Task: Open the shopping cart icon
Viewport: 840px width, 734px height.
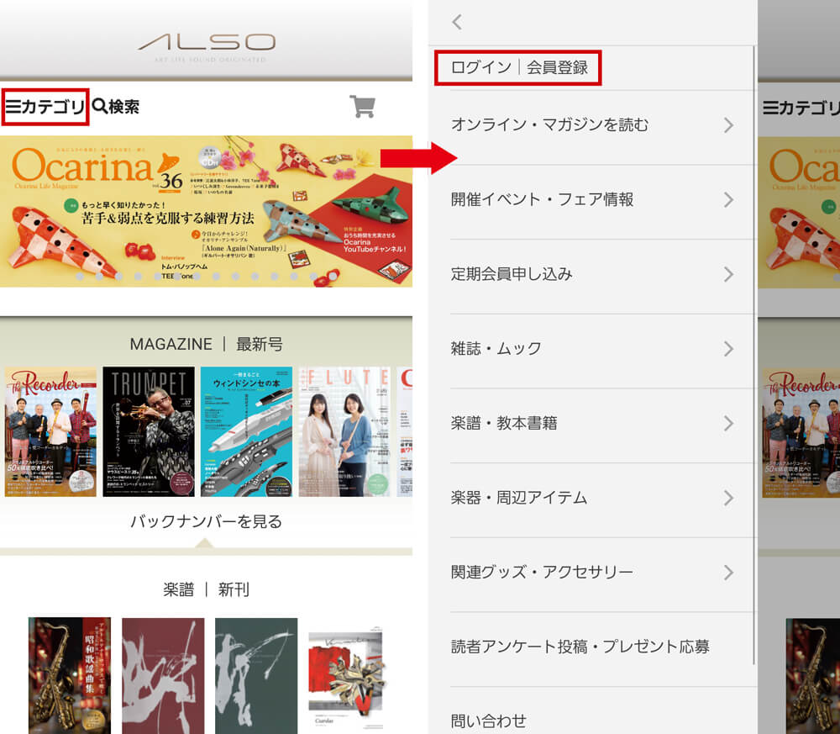Action: click(x=362, y=107)
